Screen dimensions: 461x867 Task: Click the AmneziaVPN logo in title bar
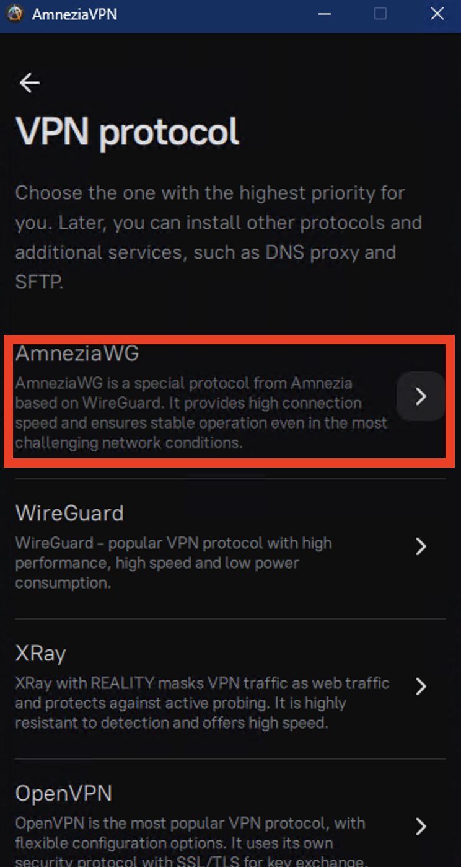[15, 14]
